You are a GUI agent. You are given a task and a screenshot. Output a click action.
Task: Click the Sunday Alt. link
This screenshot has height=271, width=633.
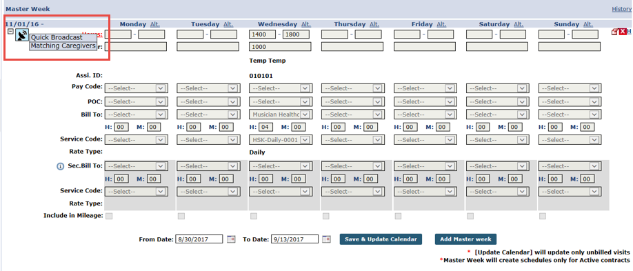(x=588, y=24)
